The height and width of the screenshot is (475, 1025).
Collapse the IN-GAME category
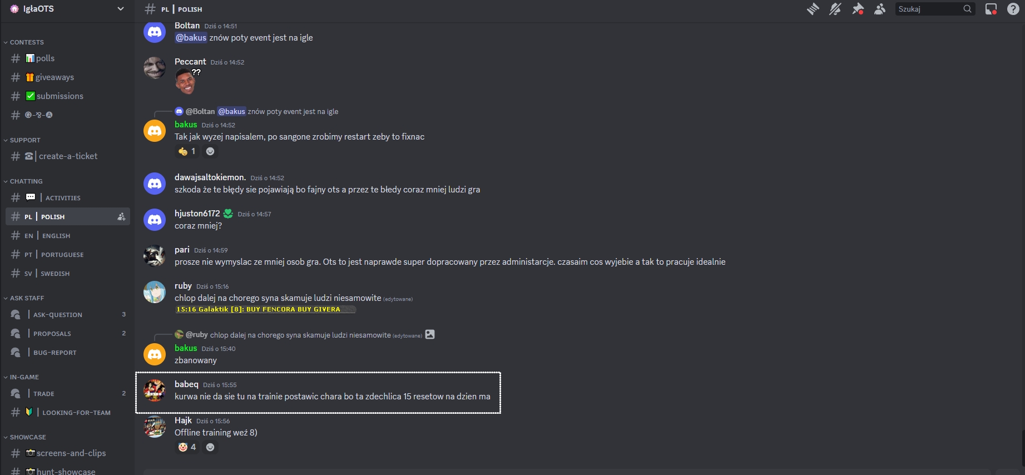(x=24, y=377)
